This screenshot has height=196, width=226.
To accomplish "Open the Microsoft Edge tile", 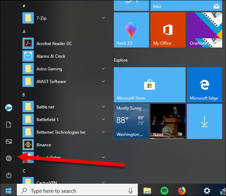I will [x=204, y=85].
